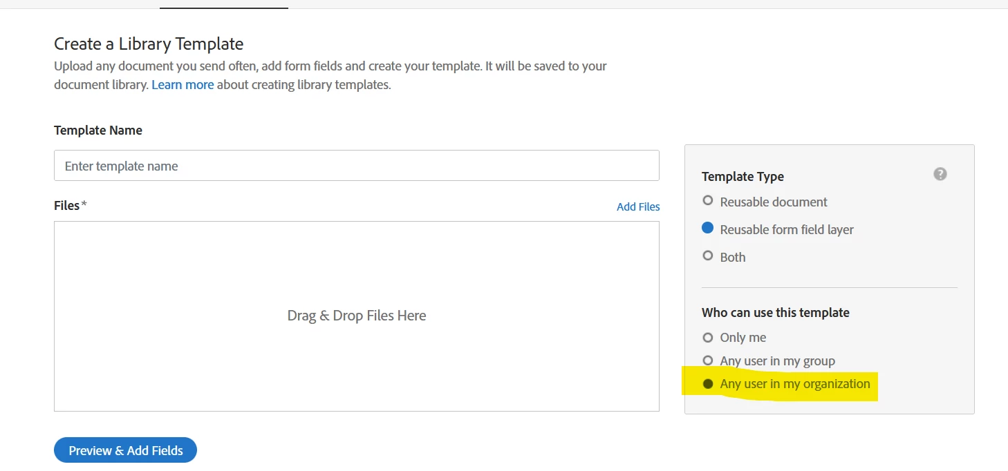Click the Template Name label
This screenshot has width=1008, height=471.
98,130
